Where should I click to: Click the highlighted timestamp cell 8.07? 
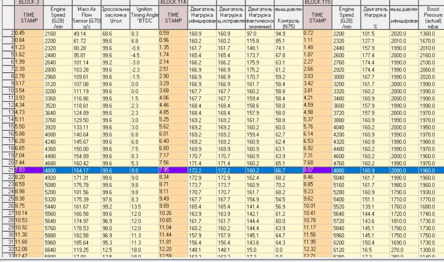coord(317,171)
